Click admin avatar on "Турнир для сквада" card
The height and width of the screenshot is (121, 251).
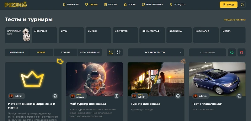tap(134, 96)
